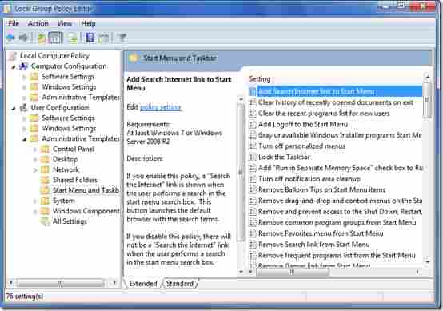Collapse User Configuration's Administrative Templates arrow
Viewport: 443px width, 311px height.
click(25, 139)
